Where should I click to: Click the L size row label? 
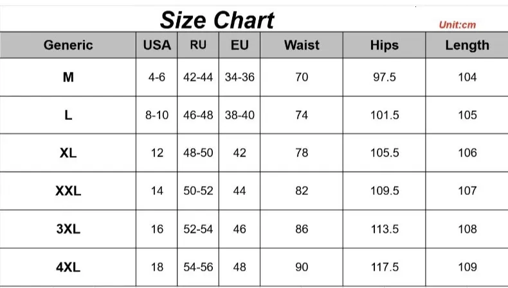pos(68,115)
